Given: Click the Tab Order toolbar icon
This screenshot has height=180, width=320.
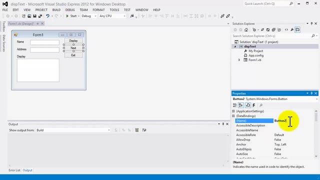Looking at the screenshot, I should click(x=222, y=16).
